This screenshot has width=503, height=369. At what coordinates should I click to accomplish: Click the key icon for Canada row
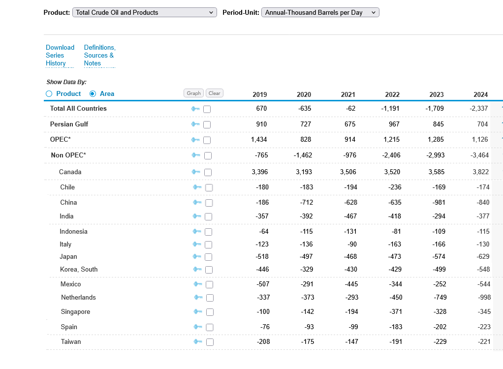196,172
